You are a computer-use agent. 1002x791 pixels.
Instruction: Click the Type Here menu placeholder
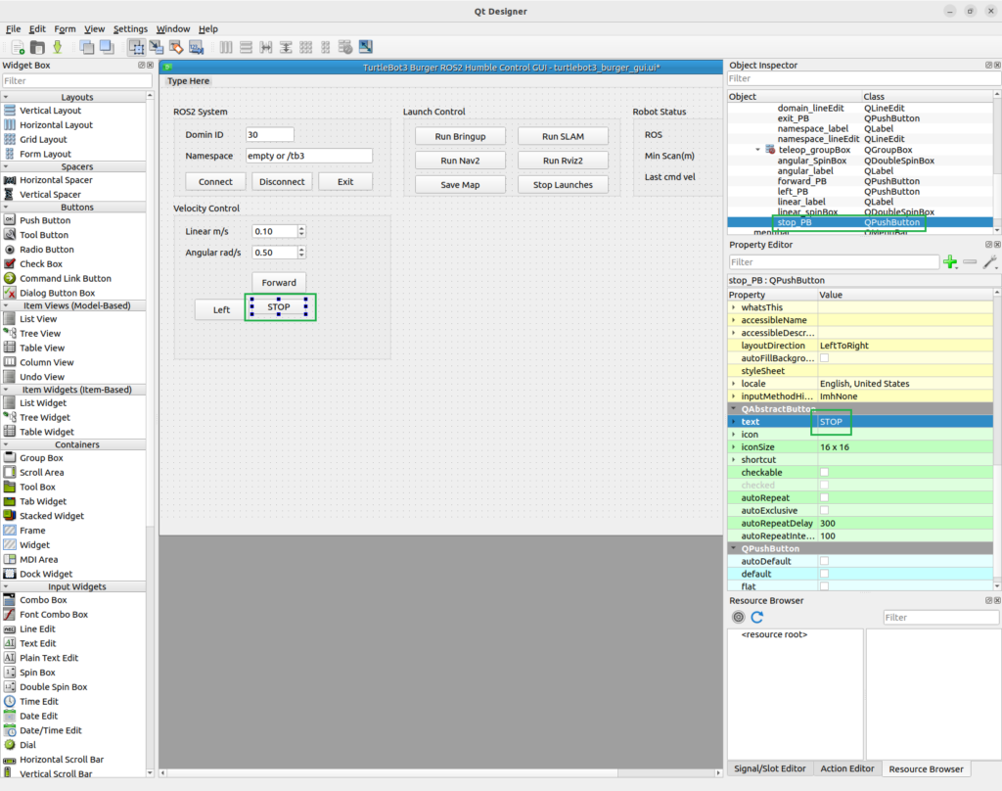(x=189, y=81)
